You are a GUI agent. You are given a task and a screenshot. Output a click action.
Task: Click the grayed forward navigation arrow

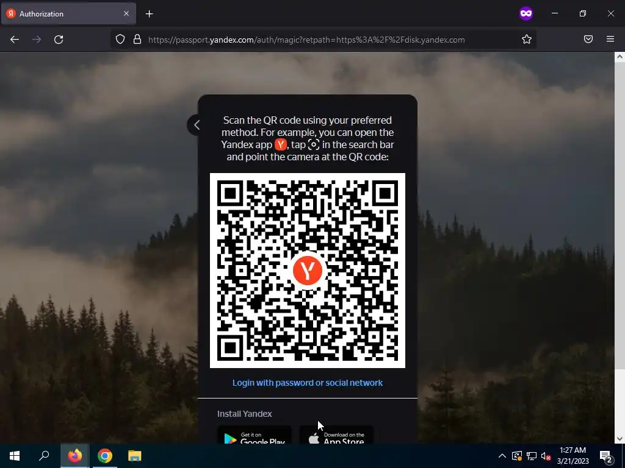point(37,40)
